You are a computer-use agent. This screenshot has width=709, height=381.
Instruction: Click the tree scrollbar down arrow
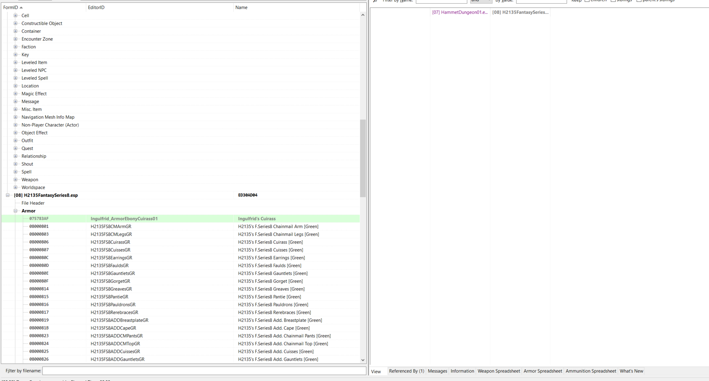(363, 360)
